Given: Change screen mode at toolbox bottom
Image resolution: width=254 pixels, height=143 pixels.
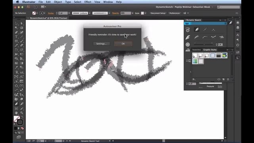Looking at the screenshot, I should [19, 137].
